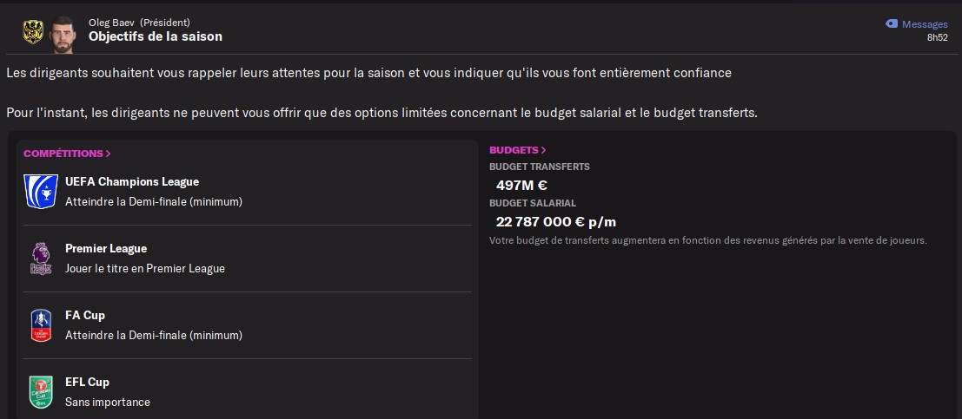Open the Messages category link
The image size is (962, 419).
pos(925,24)
